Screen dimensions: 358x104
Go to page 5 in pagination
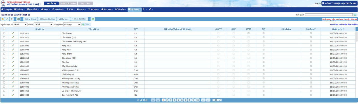point(178,100)
